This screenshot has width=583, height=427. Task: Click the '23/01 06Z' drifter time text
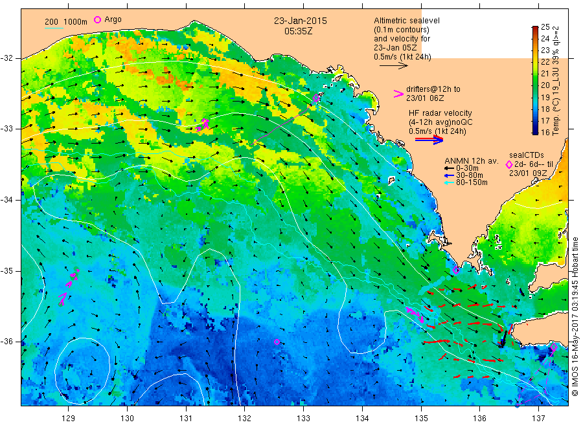[425, 98]
